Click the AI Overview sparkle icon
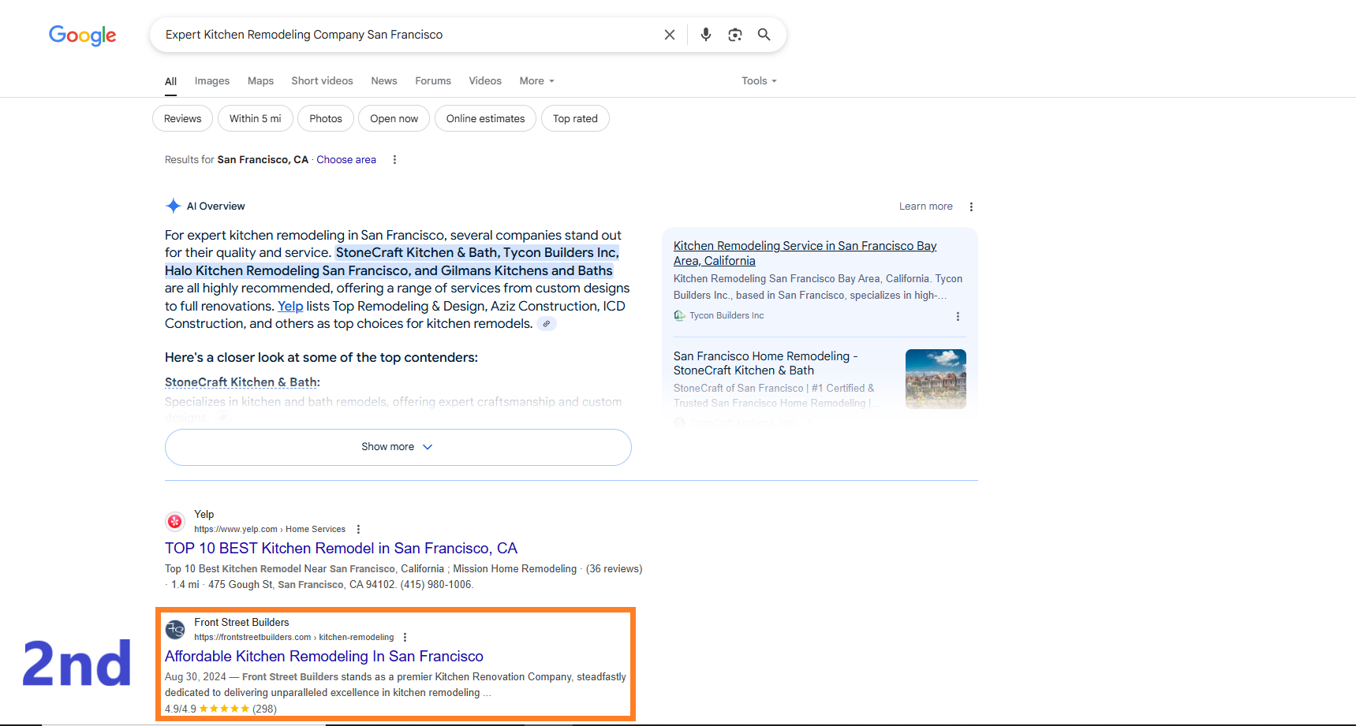1356x726 pixels. pos(174,207)
